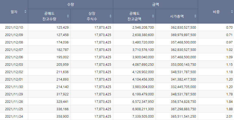The height and width of the screenshot is (120, 234).
Task: Click short balance quantity 127,458
Action: [x=63, y=35]
